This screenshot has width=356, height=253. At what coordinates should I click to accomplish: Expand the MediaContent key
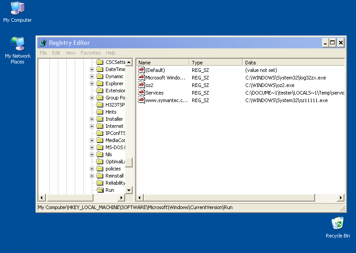(92, 140)
